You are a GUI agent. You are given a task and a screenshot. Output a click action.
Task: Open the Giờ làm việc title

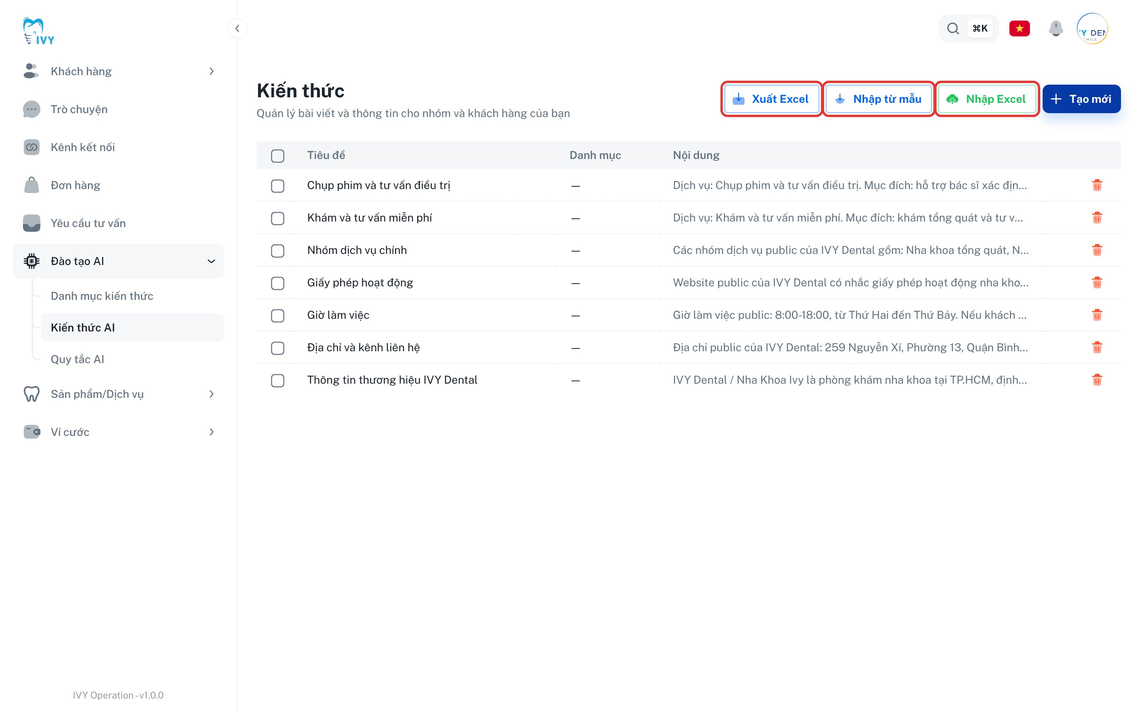[x=338, y=315]
